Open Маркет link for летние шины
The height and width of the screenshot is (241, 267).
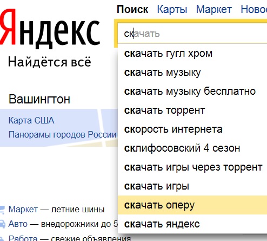coord(23,210)
